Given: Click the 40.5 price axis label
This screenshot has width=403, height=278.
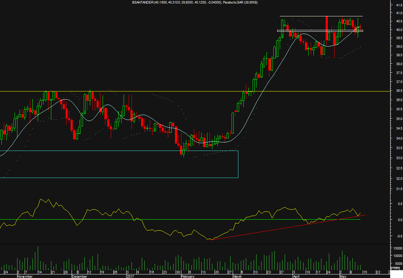Looking at the screenshot, I should coord(399,21).
